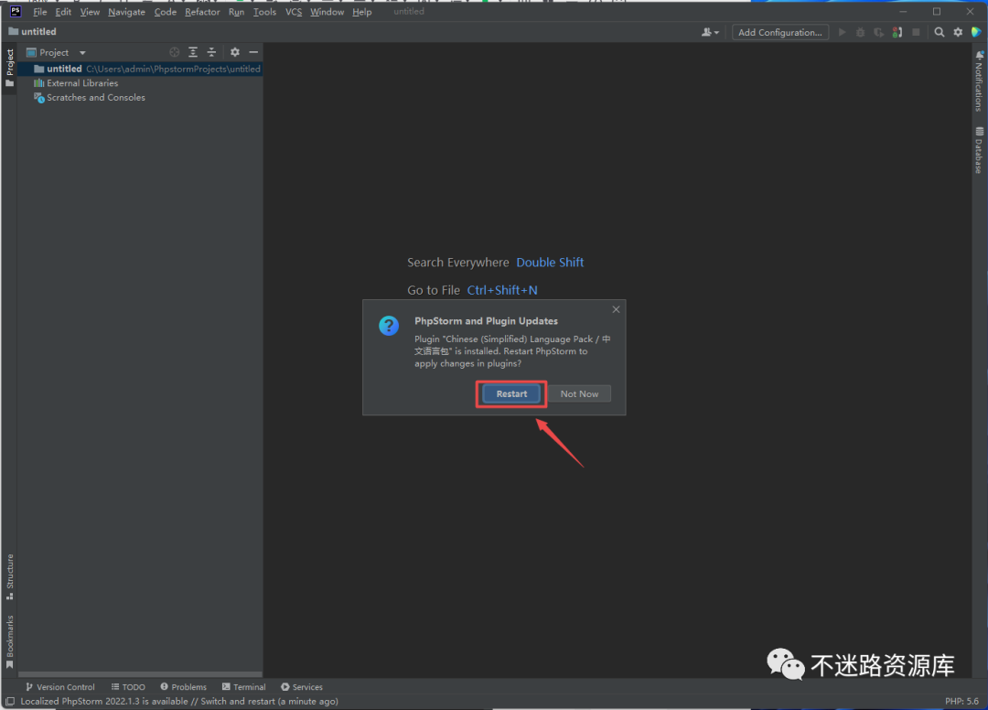Click the Ctrl+Shift+N shortcut text
Screen dimensions: 988x710
502,290
